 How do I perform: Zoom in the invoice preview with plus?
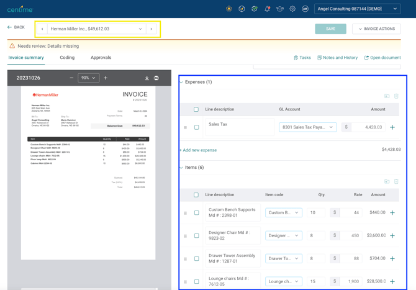point(106,78)
